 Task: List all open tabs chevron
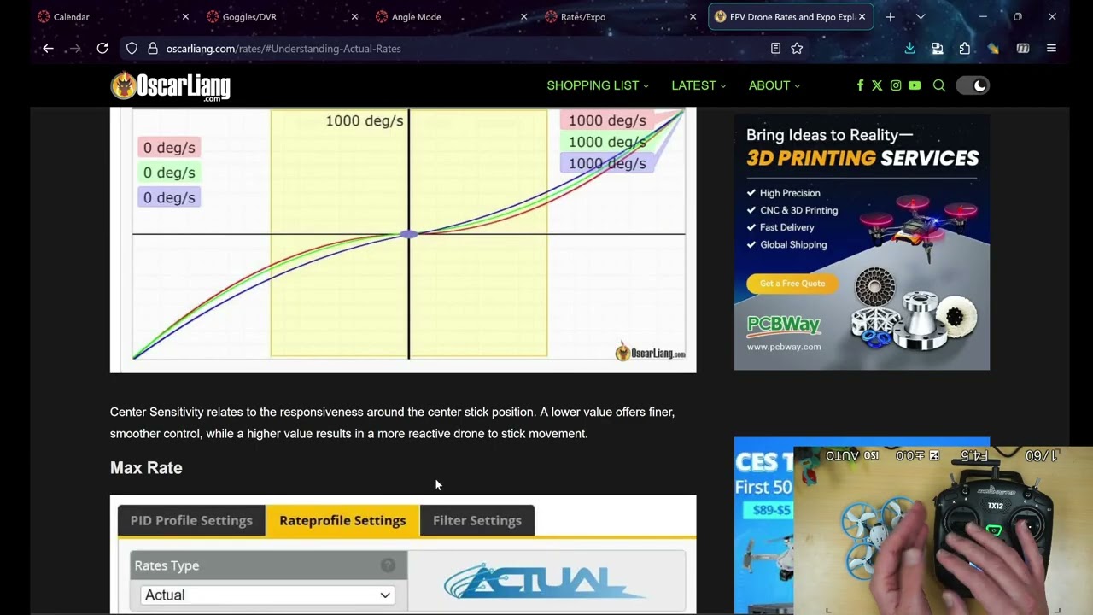pos(921,17)
